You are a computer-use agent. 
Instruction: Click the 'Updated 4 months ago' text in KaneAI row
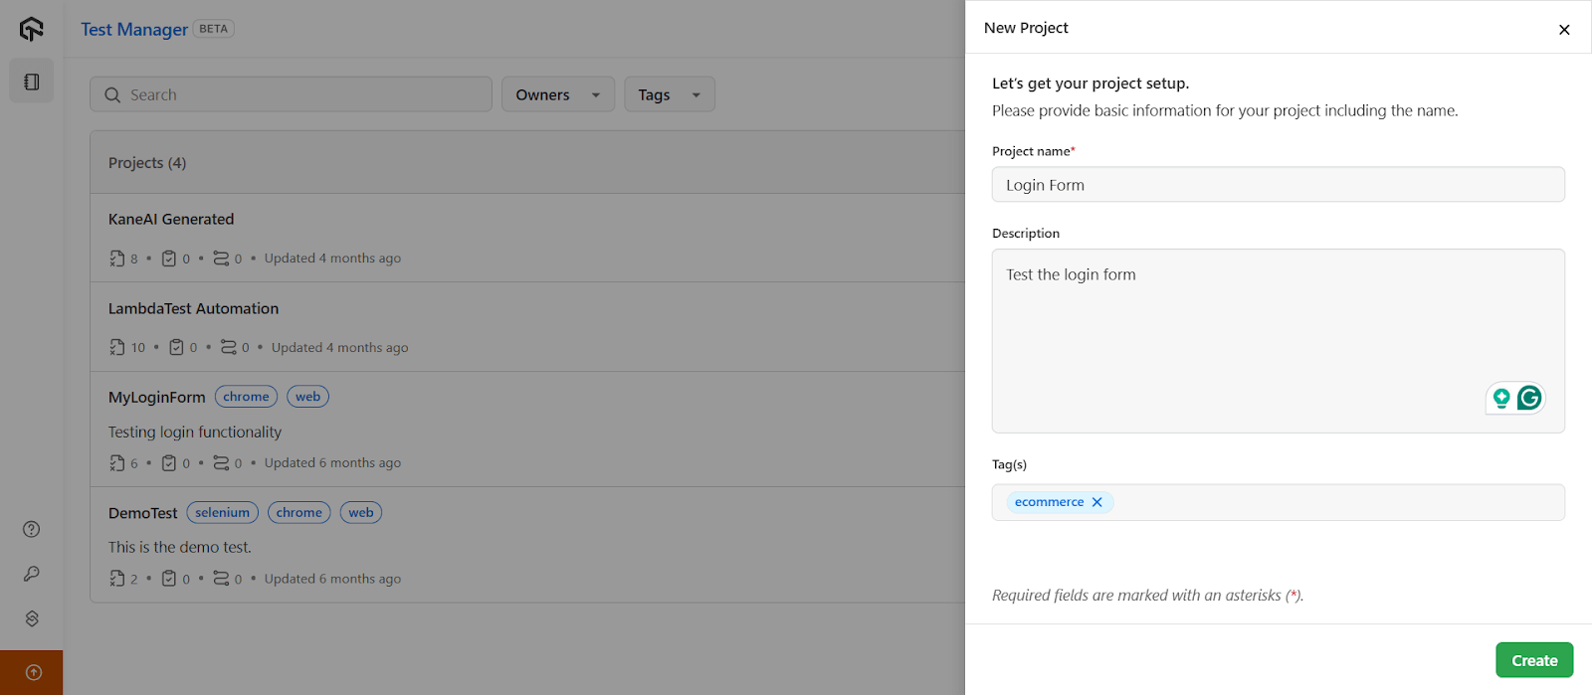(332, 259)
